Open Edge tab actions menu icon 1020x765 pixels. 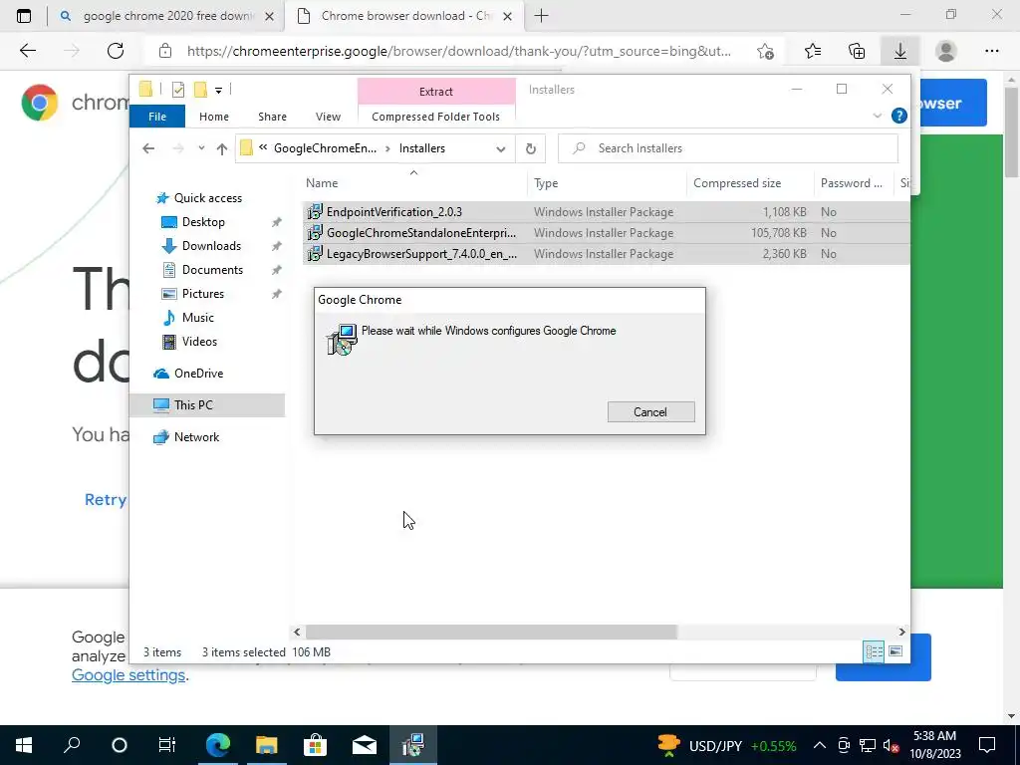[24, 16]
